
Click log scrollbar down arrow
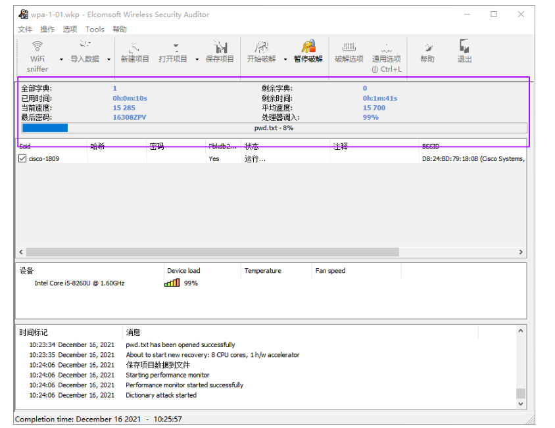click(521, 404)
